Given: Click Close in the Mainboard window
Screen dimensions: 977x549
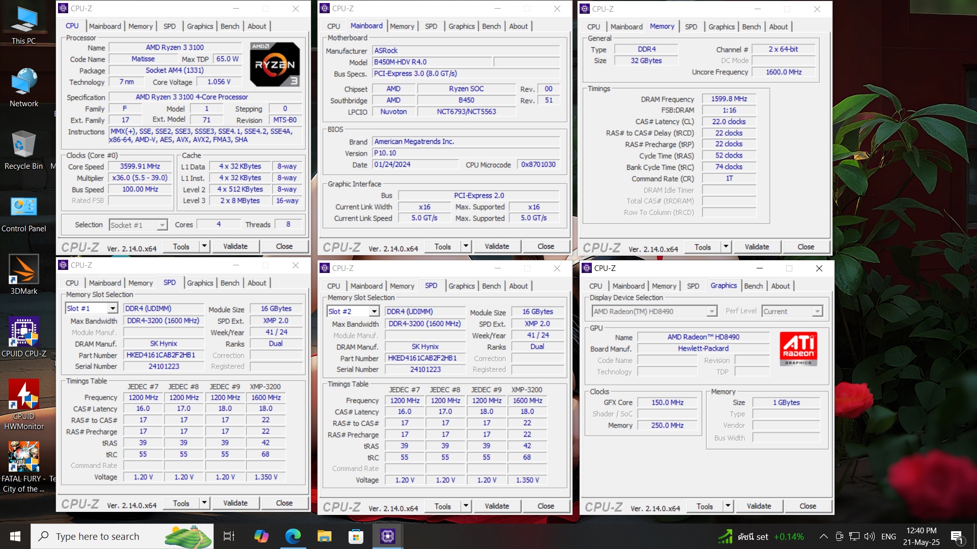Looking at the screenshot, I should 545,247.
